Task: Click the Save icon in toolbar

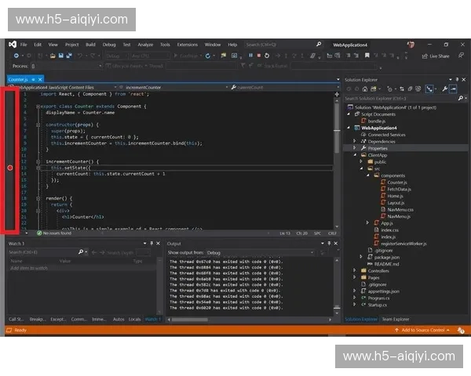Action: tap(61, 56)
